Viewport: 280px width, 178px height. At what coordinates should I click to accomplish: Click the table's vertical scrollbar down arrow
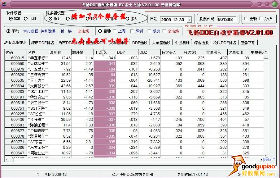pyautogui.click(x=266, y=155)
